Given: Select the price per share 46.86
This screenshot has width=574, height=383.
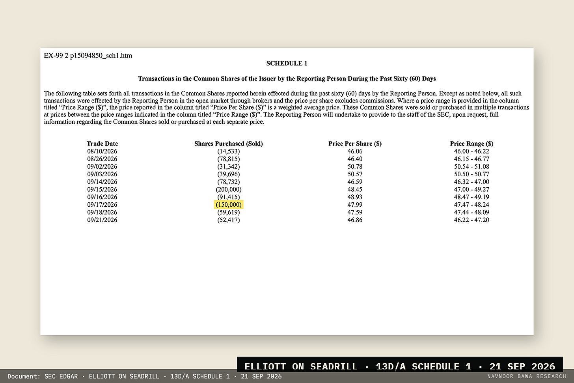Looking at the screenshot, I should [x=355, y=220].
